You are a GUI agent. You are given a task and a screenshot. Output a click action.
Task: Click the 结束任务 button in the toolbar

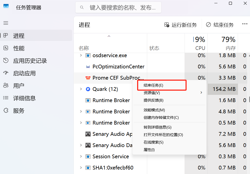coord(220,25)
